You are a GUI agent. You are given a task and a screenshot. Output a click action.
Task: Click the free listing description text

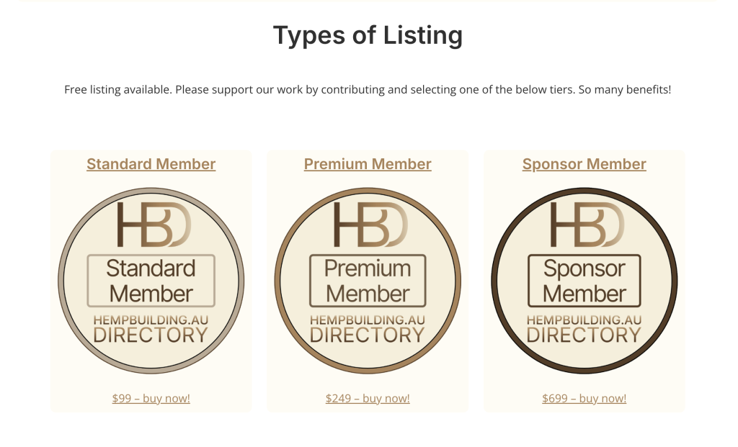[x=368, y=89]
